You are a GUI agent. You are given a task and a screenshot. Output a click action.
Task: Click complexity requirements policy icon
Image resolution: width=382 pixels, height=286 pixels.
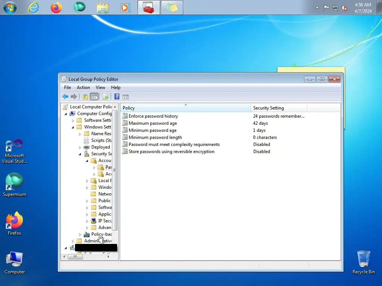(x=125, y=144)
